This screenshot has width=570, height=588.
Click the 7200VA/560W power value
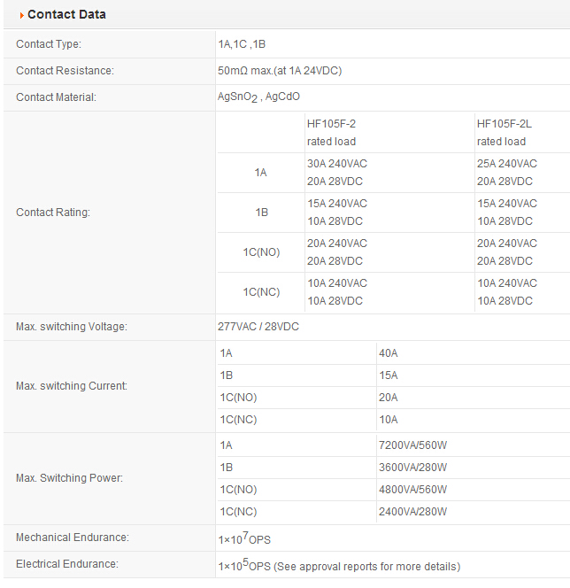pos(412,445)
